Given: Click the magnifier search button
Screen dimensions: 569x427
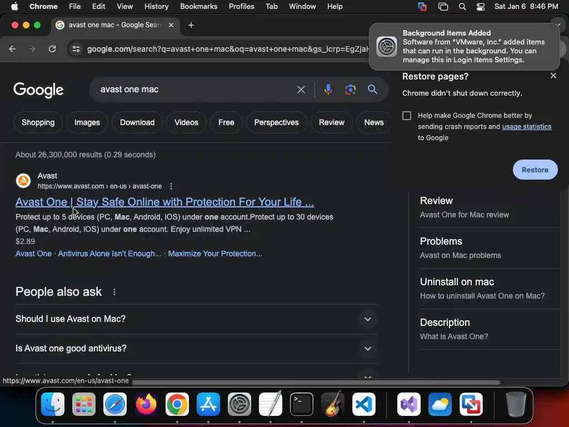Looking at the screenshot, I should point(372,90).
